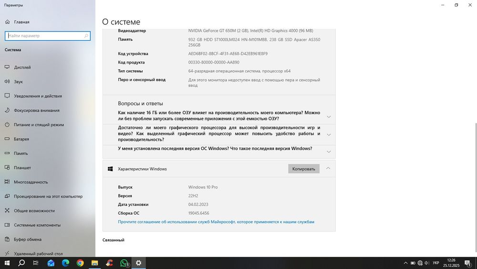The height and width of the screenshot is (269, 477).
Task: Open the Майкрософт services agreement link
Action: 216,222
